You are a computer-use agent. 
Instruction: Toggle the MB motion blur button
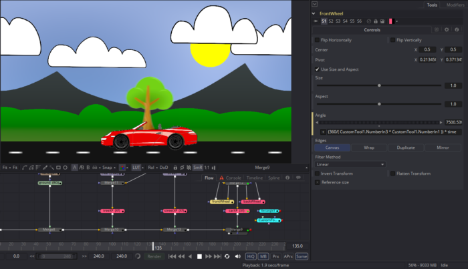(x=263, y=256)
